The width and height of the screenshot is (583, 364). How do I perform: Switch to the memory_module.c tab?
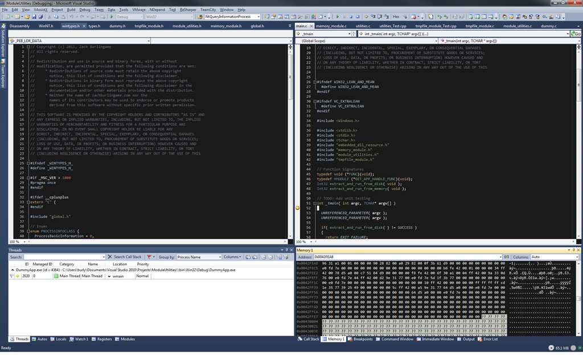(331, 26)
